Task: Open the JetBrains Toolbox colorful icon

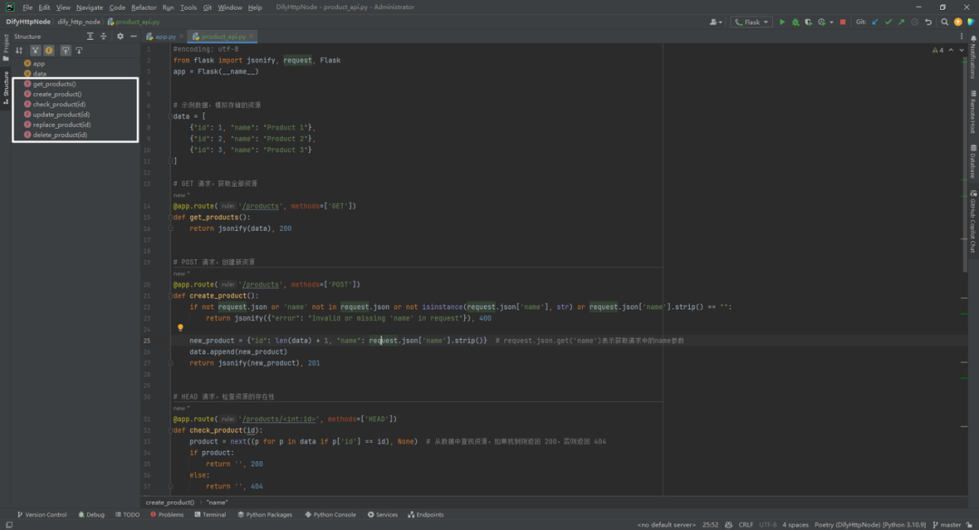Action: (971, 22)
